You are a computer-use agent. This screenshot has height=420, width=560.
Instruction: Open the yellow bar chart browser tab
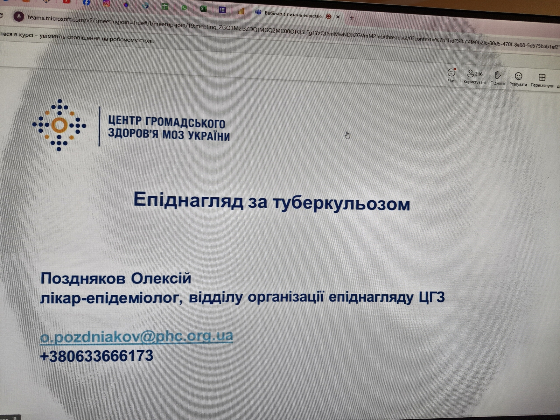click(x=241, y=11)
